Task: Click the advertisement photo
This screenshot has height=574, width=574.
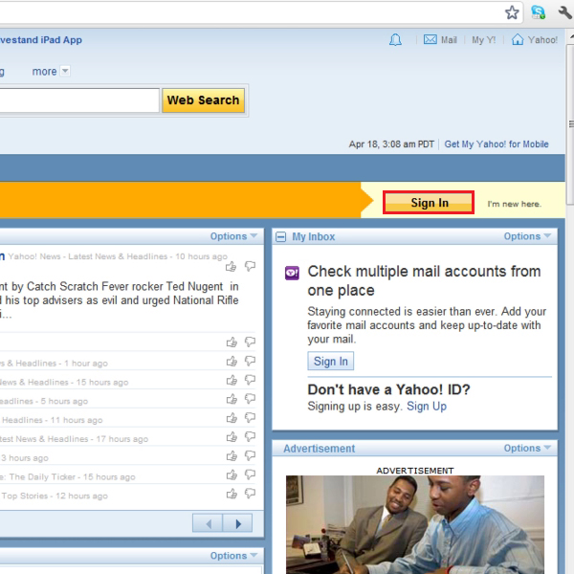Action: click(x=415, y=524)
